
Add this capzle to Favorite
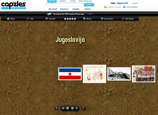50,19
